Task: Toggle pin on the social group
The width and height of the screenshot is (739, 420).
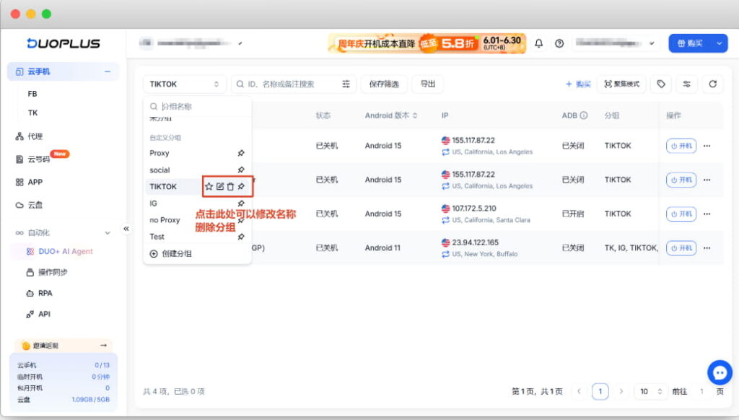Action: [241, 170]
